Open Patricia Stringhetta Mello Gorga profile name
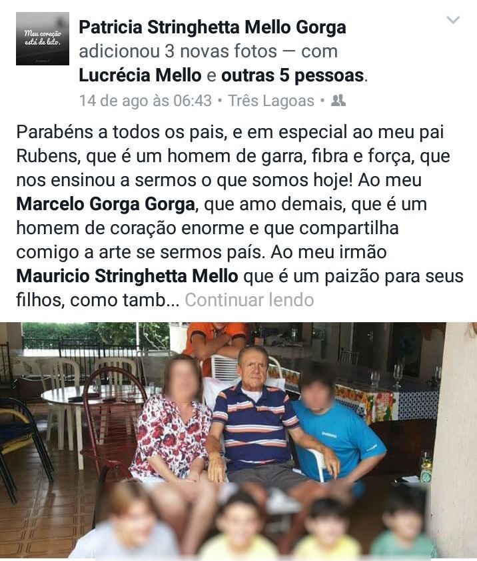This screenshot has width=477, height=561. 213,27
